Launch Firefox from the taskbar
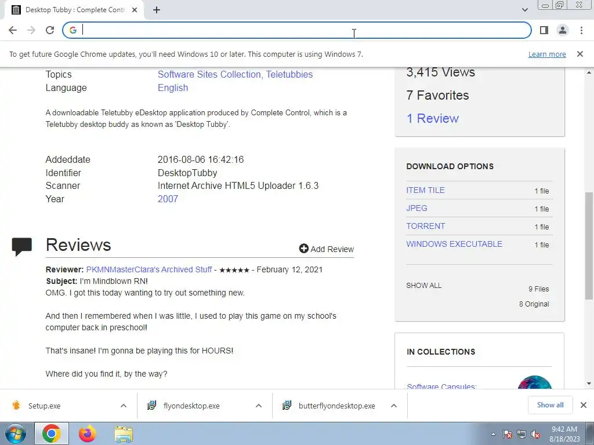The image size is (594, 445). pos(87,433)
